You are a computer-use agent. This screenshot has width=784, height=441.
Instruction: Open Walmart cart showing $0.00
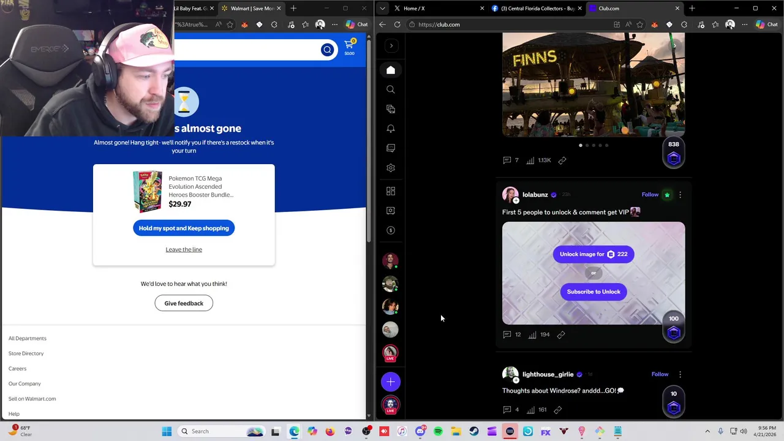pos(349,47)
